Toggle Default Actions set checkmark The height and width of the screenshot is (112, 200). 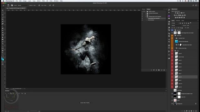click(142, 12)
